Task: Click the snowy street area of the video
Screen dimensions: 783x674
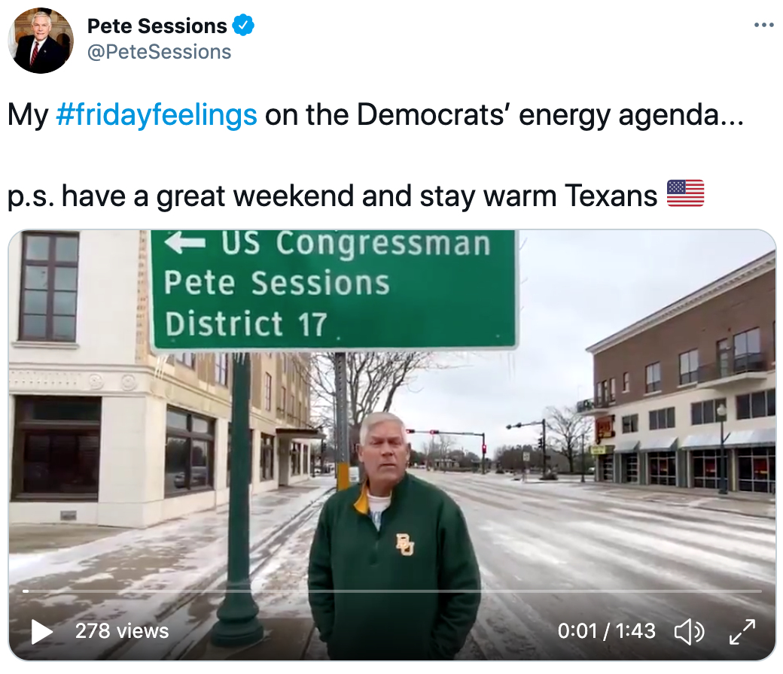Action: point(624,539)
